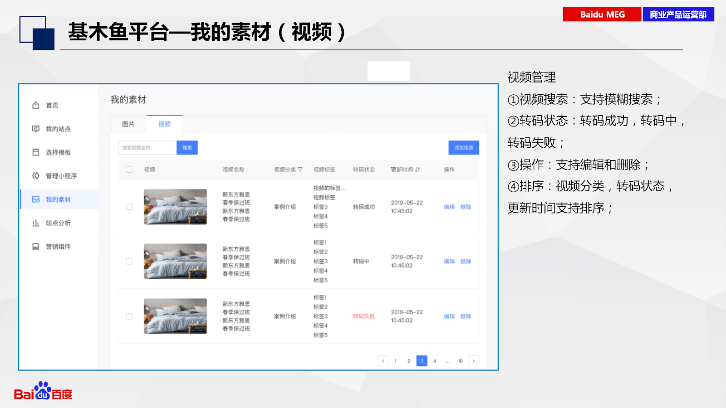Screen dimensions: 726x408
Task: Click the 我的站点 sidebar icon
Action: pyautogui.click(x=36, y=129)
